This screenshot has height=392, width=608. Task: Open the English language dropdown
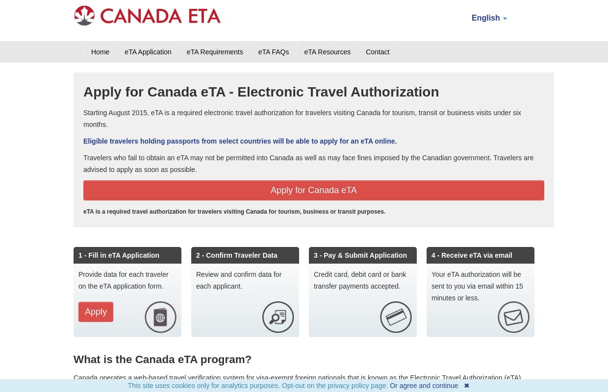489,18
